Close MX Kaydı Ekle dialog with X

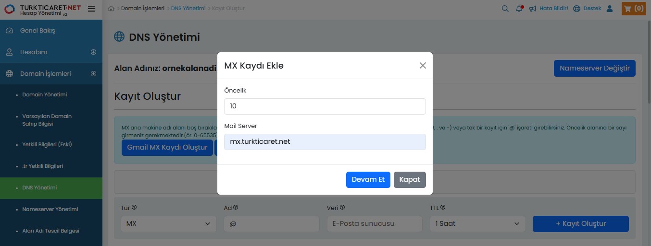tap(423, 66)
